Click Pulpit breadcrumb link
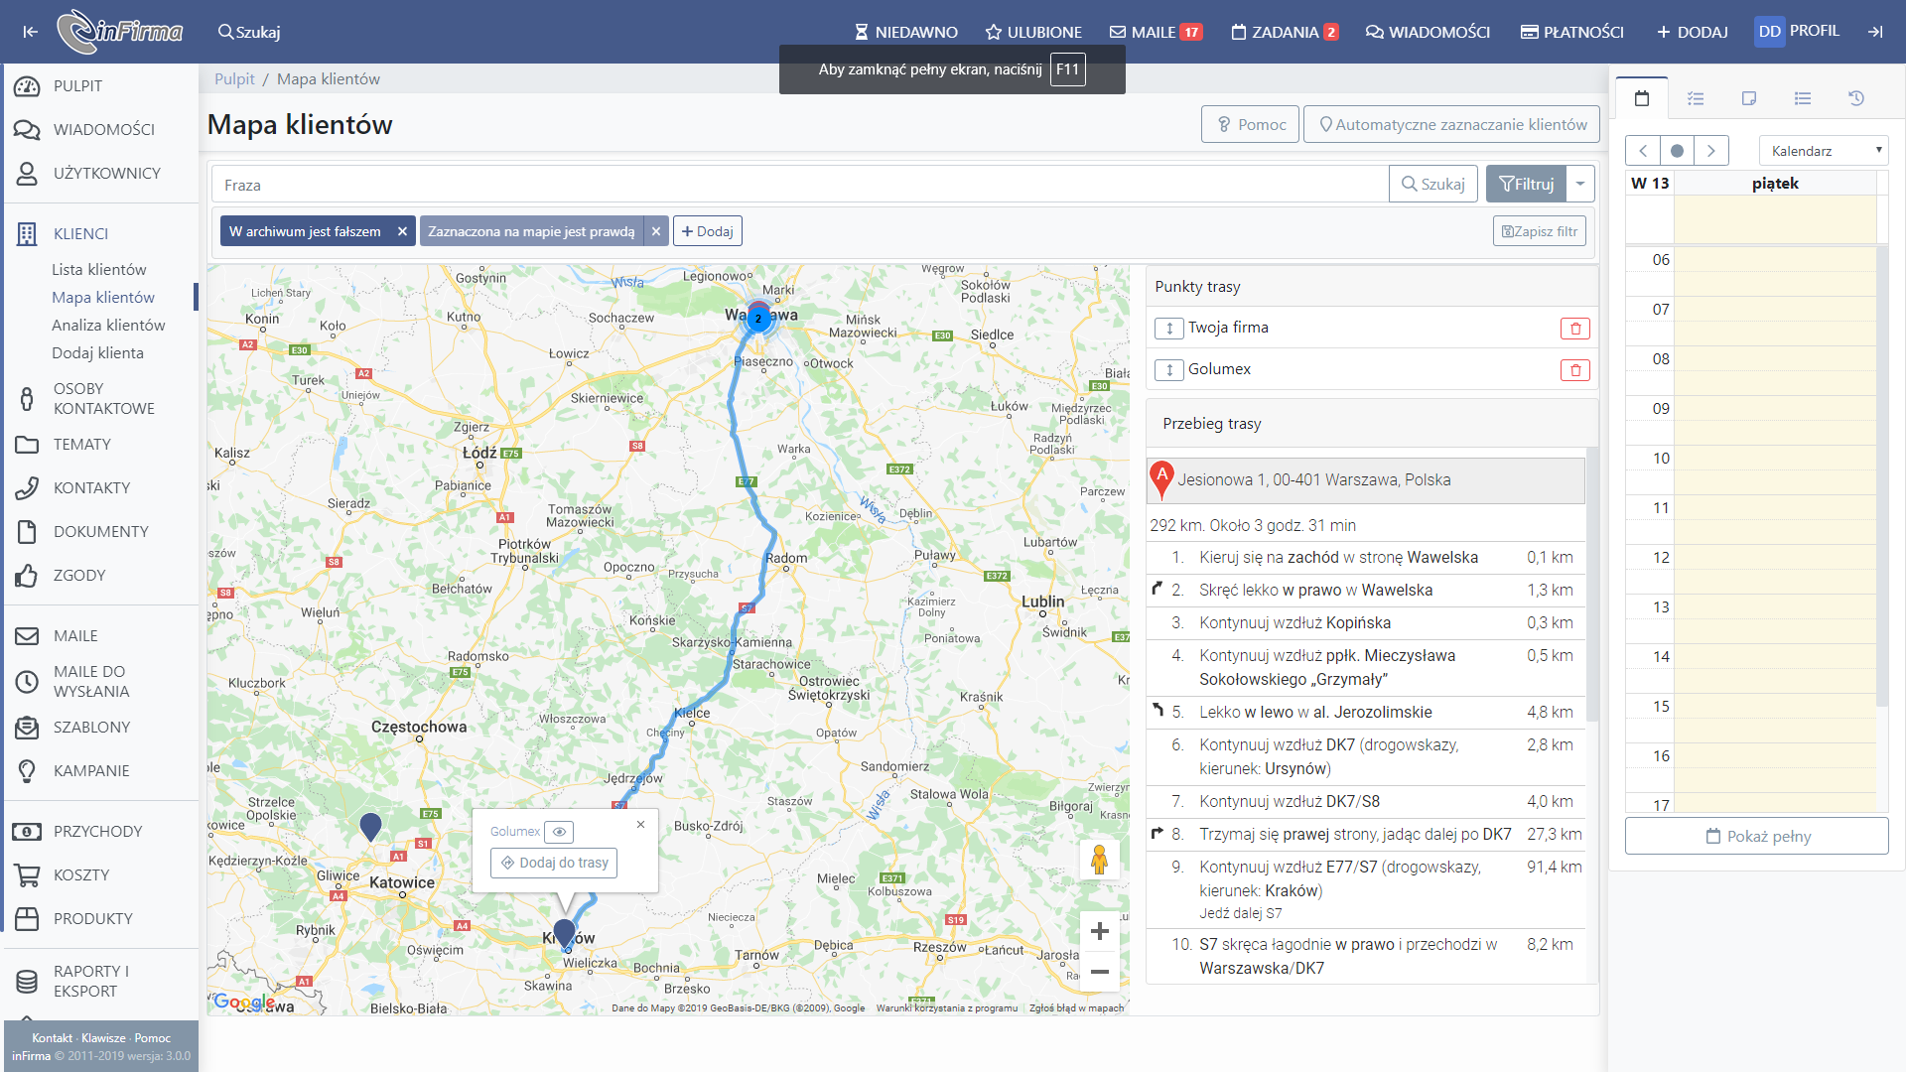This screenshot has height=1072, width=1906. point(234,79)
